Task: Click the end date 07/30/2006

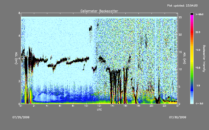Action: pyautogui.click(x=178, y=117)
